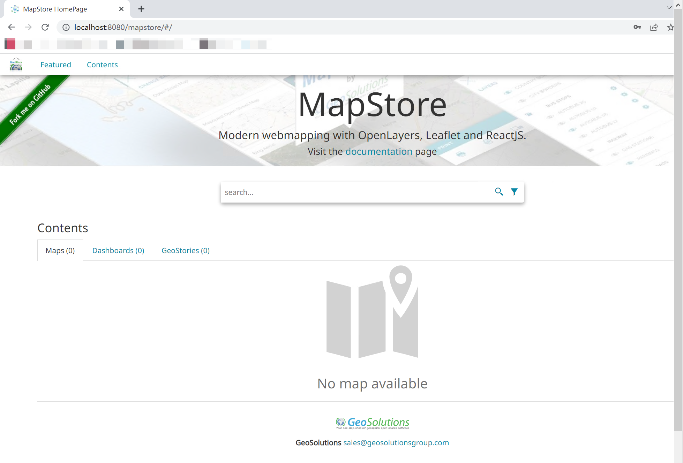Open the browser share icon
Screen dimensions: 683x463
(x=654, y=27)
